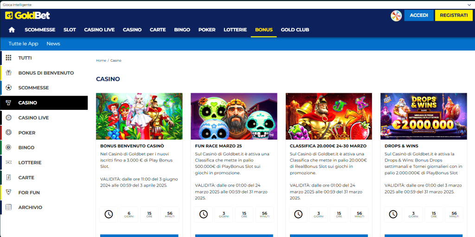This screenshot has height=237, width=475.
Task: Select the BONUS top menu item
Action: point(264,30)
